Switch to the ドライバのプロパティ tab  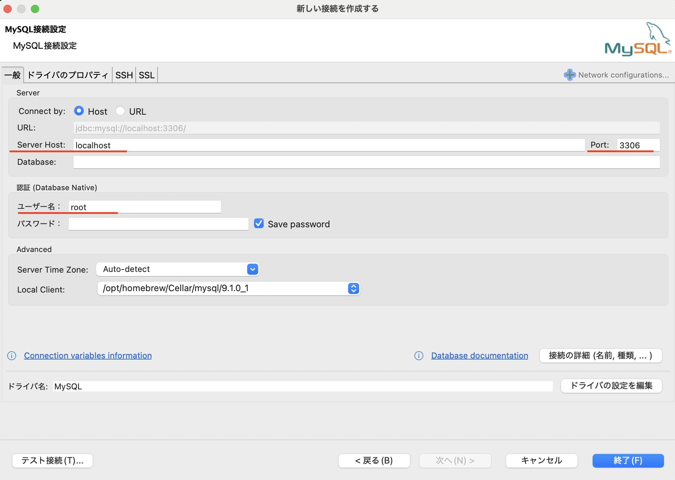(x=67, y=75)
